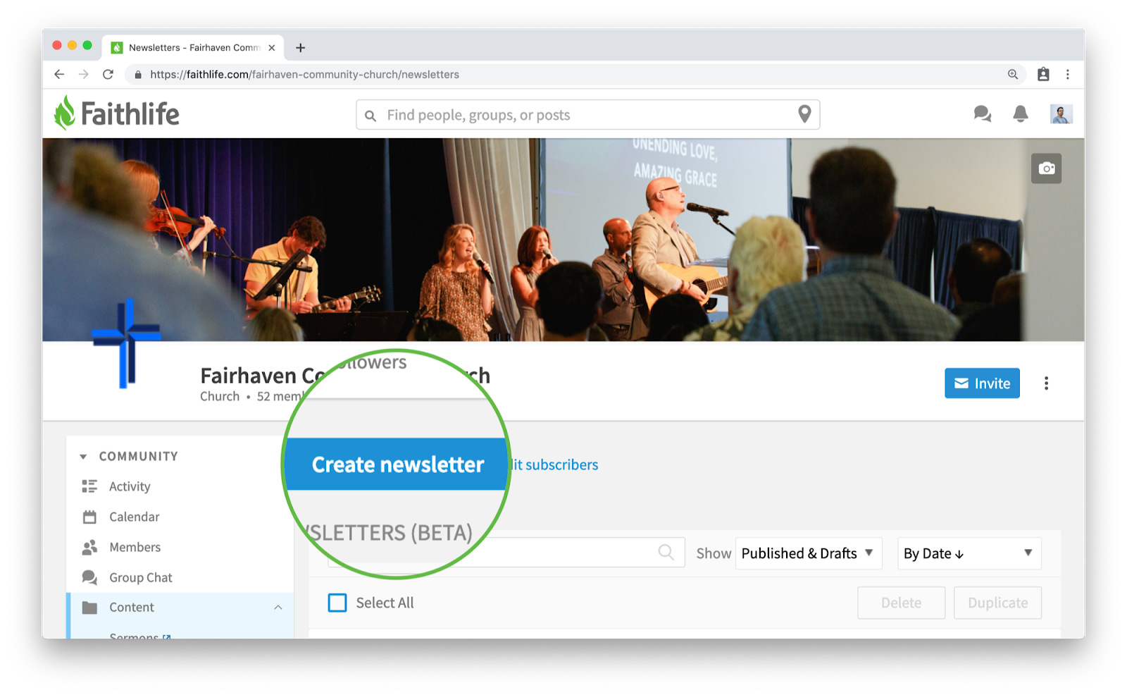Go to Members in the sidebar
1127x695 pixels.
pyautogui.click(x=135, y=547)
